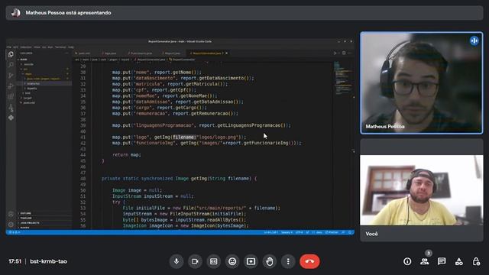This screenshot has width=489, height=275.
Task: Click the meeting code bst-krmb-tao
Action: [x=49, y=261]
